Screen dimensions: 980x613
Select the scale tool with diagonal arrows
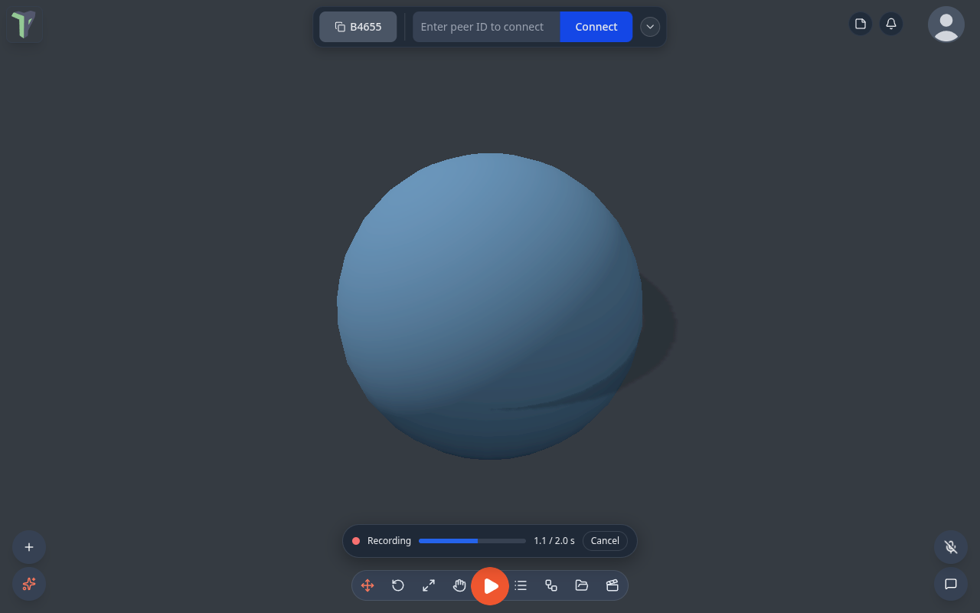429,585
